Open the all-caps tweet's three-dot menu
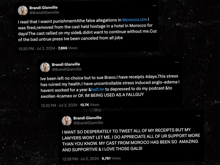The height and width of the screenshot is (165, 220). [198, 116]
